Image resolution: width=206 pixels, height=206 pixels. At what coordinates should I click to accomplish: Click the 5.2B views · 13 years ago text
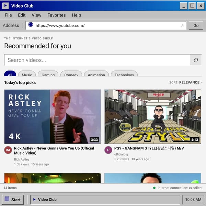pos(131,159)
